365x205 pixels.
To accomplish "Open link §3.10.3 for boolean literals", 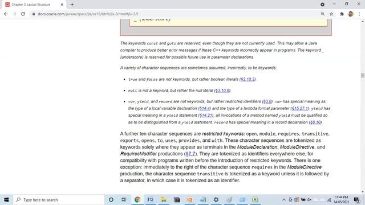I will tap(248, 79).
